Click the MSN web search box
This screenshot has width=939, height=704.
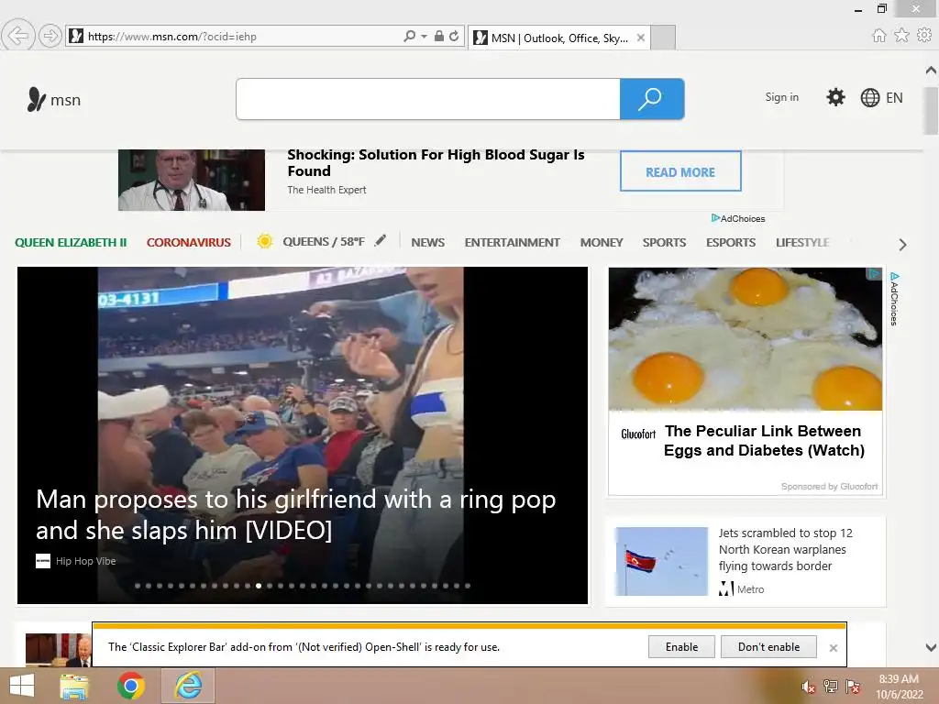click(428, 99)
